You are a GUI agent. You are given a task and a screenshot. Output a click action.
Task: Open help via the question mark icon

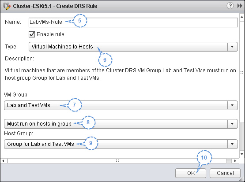click(230, 6)
